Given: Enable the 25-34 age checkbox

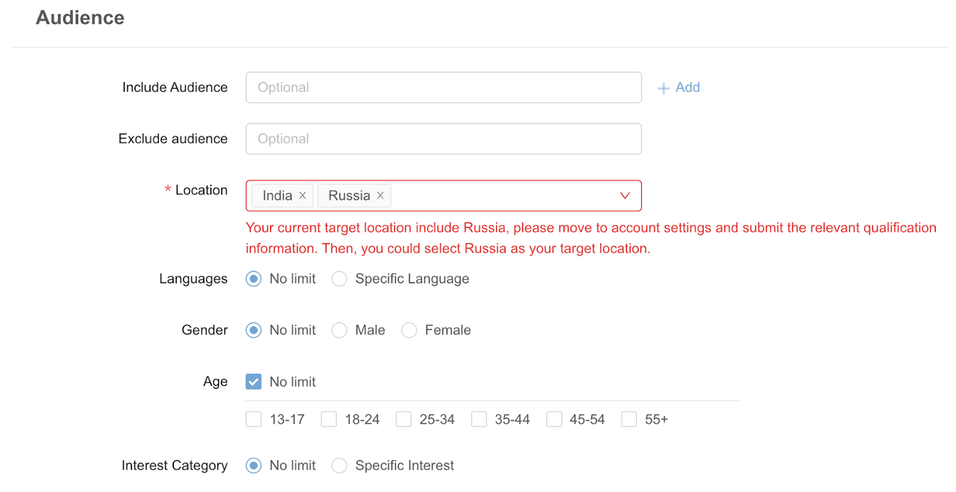Looking at the screenshot, I should tap(404, 419).
